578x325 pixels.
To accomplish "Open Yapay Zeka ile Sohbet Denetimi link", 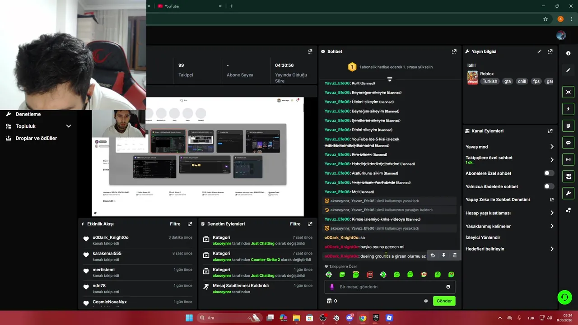I will [509, 200].
